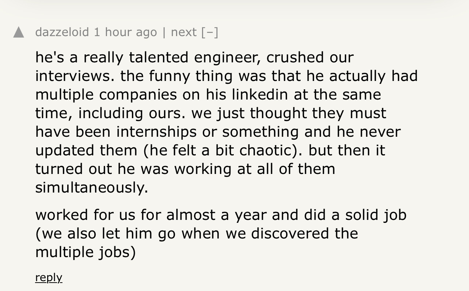
Task: Upvote the comment by dazzeloid
Action: pos(19,33)
